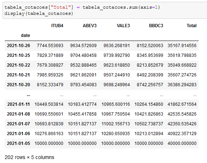
Task: Click VALE3 value 9507.244910
Action: [117, 75]
